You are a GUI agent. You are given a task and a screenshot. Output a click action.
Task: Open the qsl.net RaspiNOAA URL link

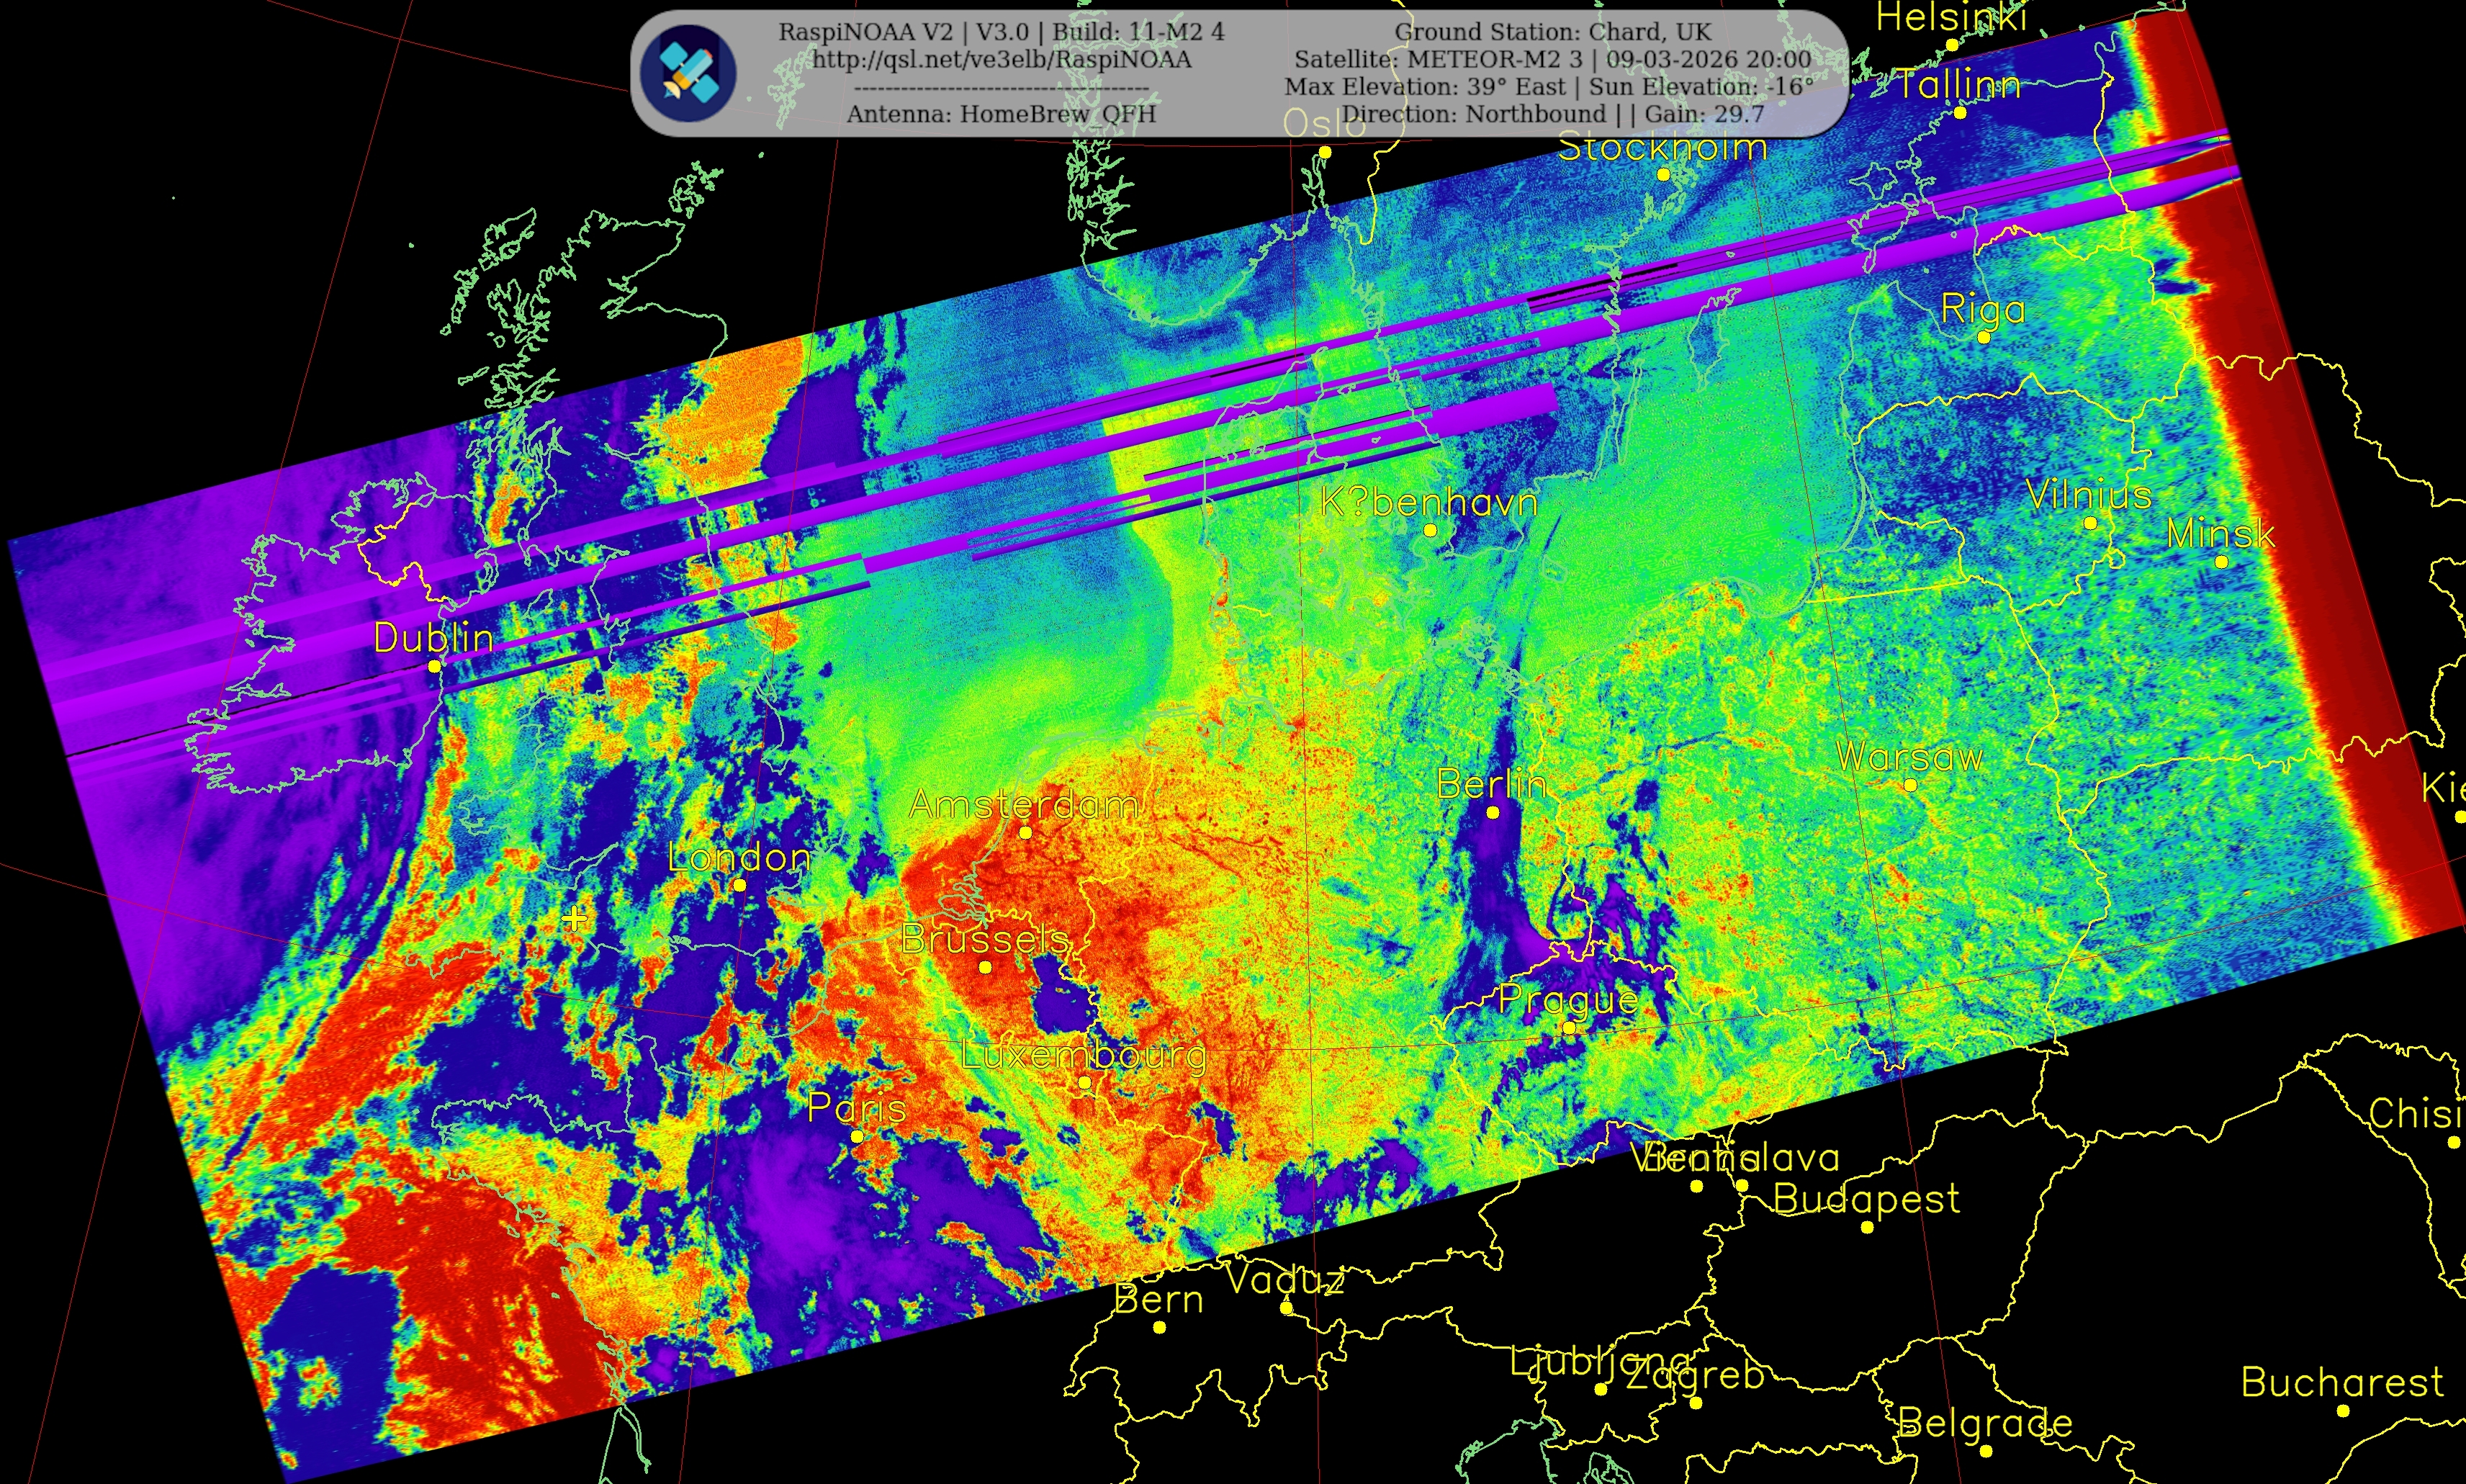coord(1001,60)
